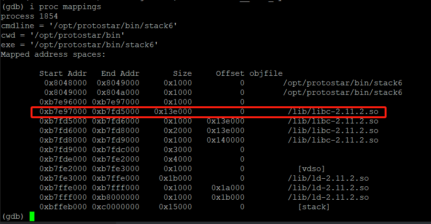The height and width of the screenshot is (224, 431).
Task: Click the "Mapped address spaces:" heading
Action: [53, 54]
